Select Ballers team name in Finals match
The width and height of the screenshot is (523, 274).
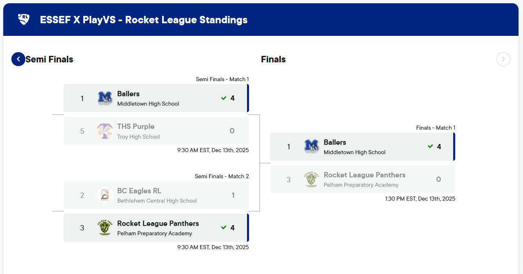click(335, 142)
